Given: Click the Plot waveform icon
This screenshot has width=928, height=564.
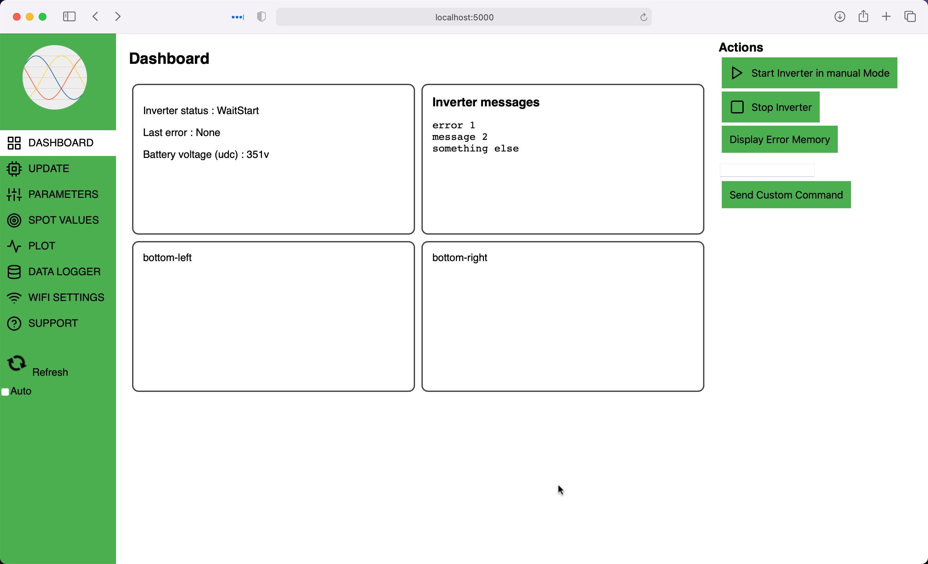Looking at the screenshot, I should pyautogui.click(x=14, y=246).
